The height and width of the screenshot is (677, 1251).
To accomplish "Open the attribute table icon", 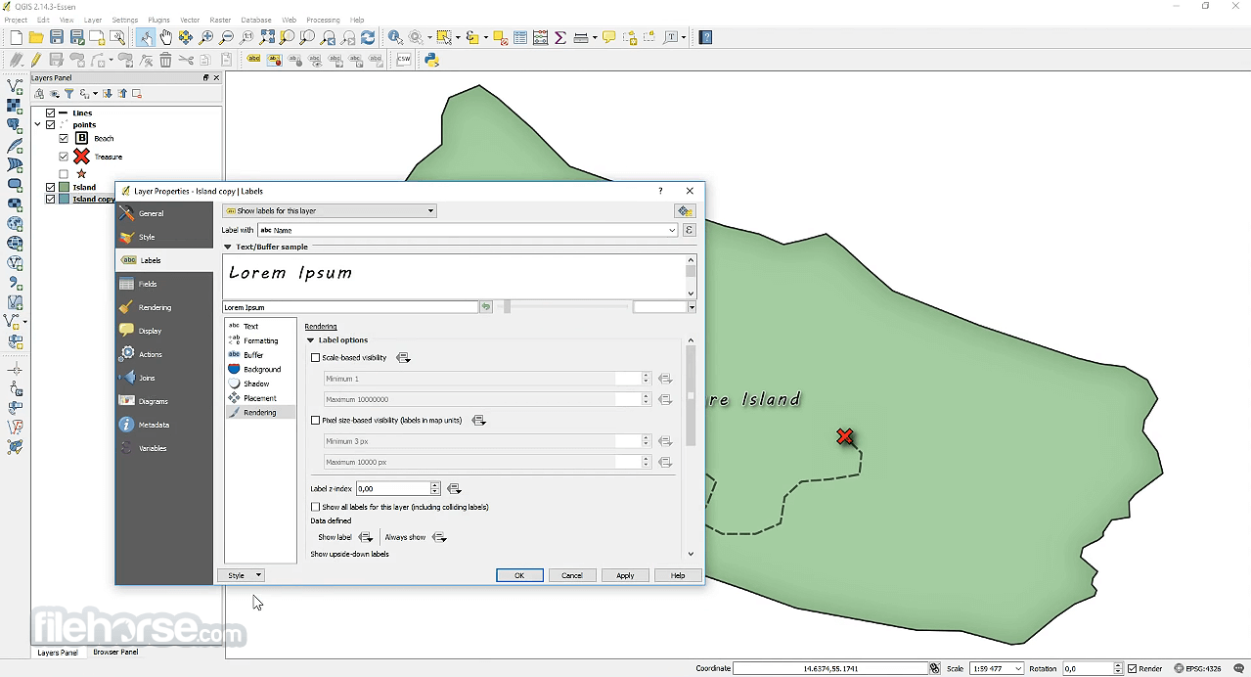I will (x=520, y=37).
